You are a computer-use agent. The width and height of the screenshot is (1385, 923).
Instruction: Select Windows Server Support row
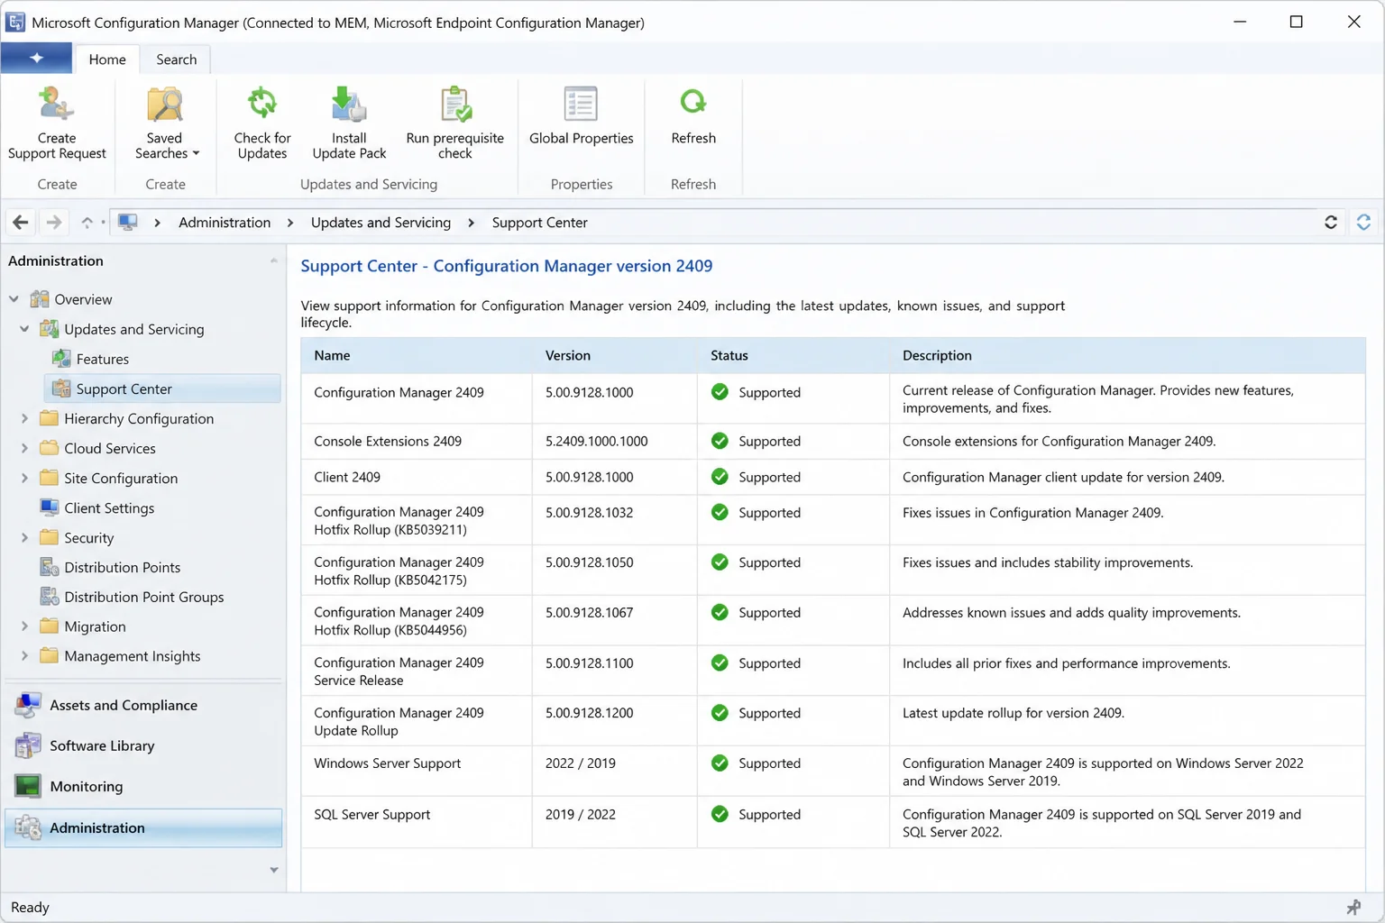point(833,771)
